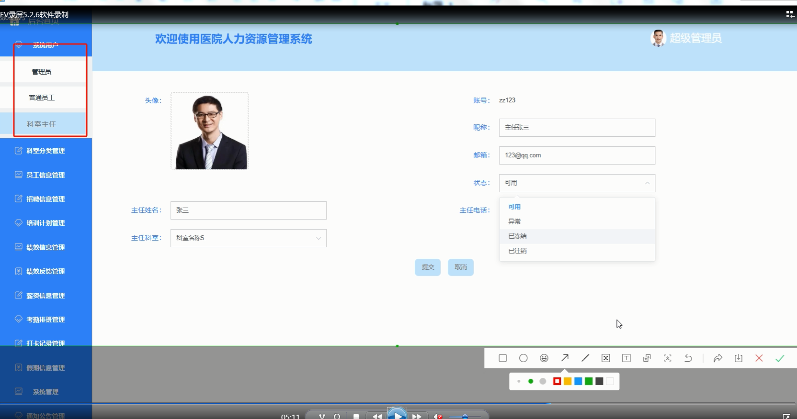Screen dimensions: 797x419
Task: Adjust the player volume slider
Action: (465, 417)
